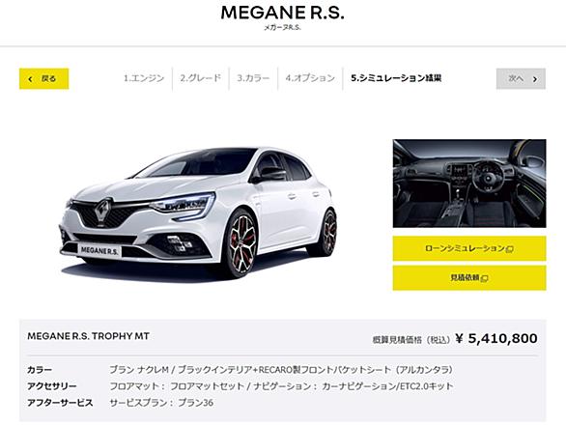Click the right chevron on 次へ button
566x425 pixels.
point(535,79)
